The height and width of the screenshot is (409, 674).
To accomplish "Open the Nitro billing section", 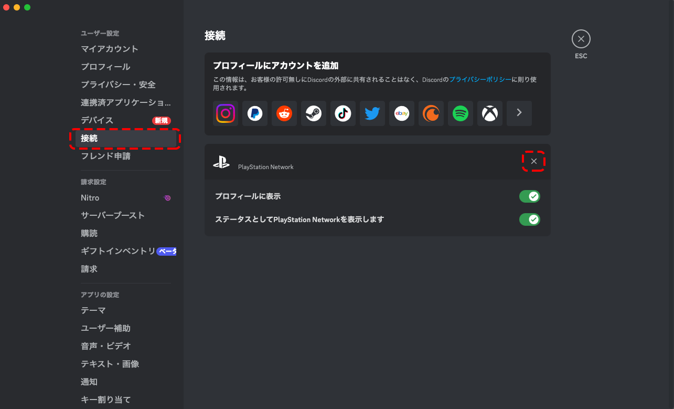I will (90, 198).
